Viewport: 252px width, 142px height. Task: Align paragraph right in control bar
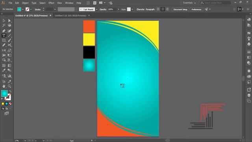[167, 9]
